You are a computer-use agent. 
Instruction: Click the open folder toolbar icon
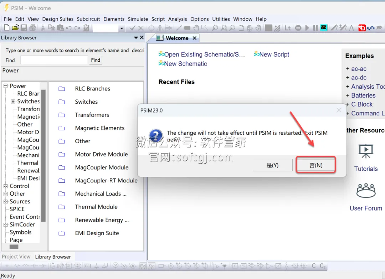point(15,28)
